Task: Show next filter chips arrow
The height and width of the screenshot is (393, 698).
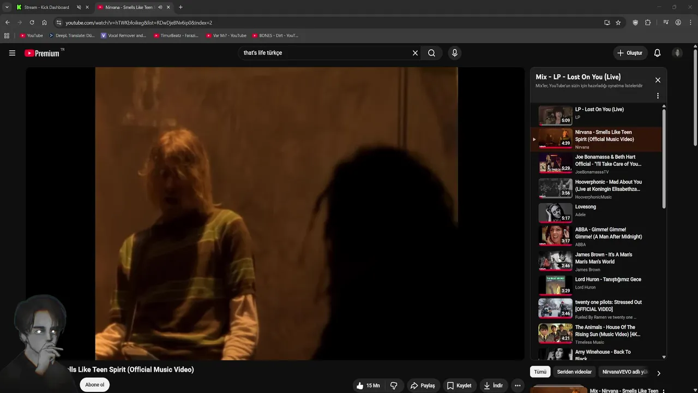Action: coord(658,373)
